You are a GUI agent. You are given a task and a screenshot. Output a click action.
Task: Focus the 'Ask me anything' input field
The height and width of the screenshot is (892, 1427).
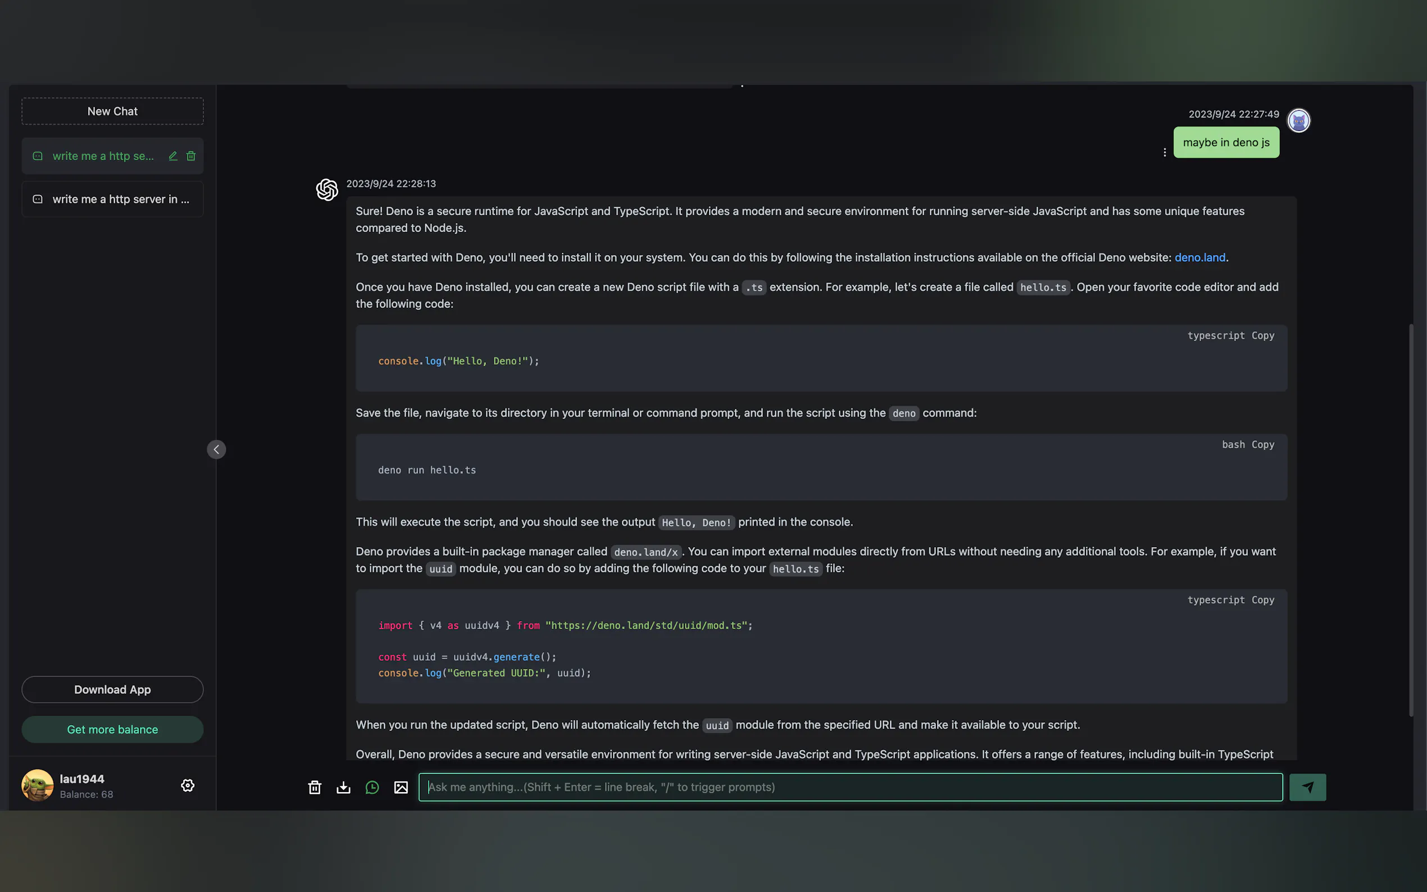point(849,787)
